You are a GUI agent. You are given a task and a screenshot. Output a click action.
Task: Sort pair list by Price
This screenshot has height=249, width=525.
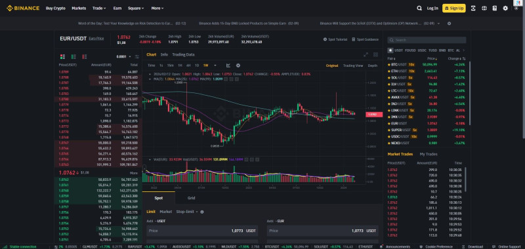(432, 58)
